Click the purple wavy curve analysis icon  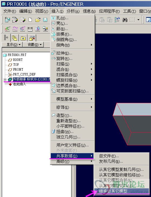click(15, 29)
